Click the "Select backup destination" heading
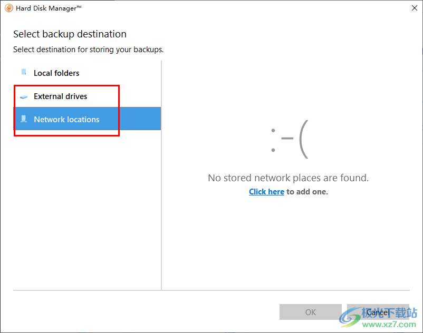 coord(70,34)
